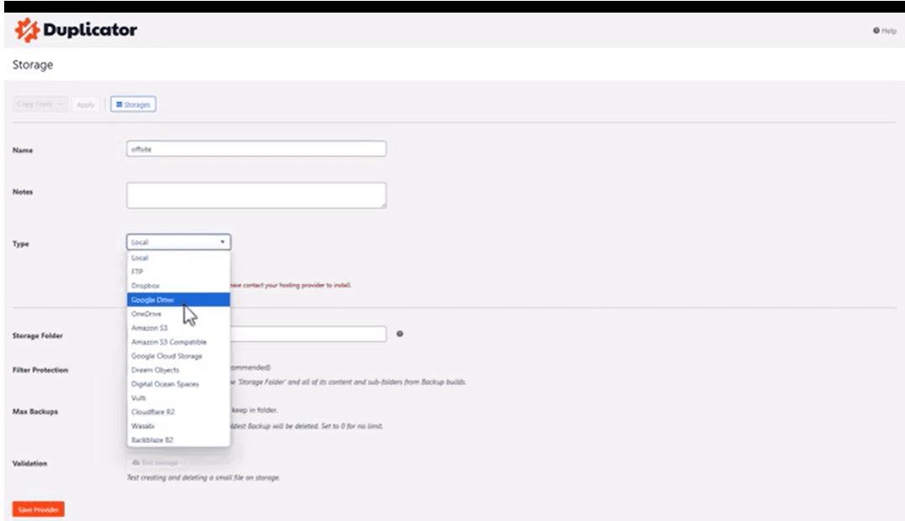Click into the Name field containing offsite
The width and height of the screenshot is (905, 521).
256,149
